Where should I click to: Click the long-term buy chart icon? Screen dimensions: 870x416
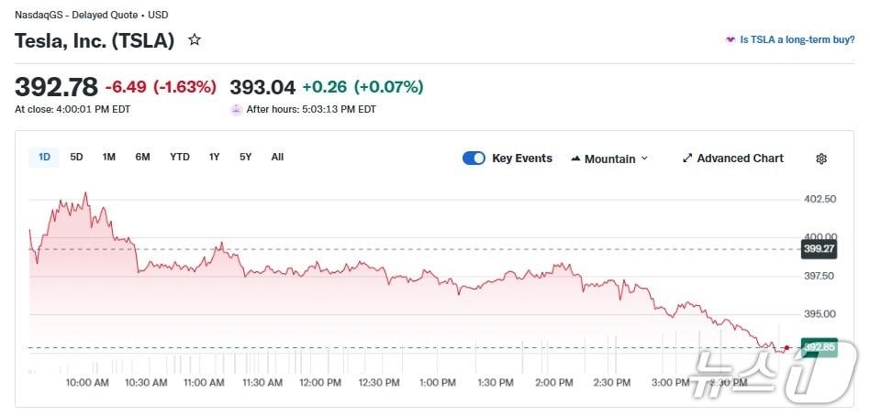731,40
